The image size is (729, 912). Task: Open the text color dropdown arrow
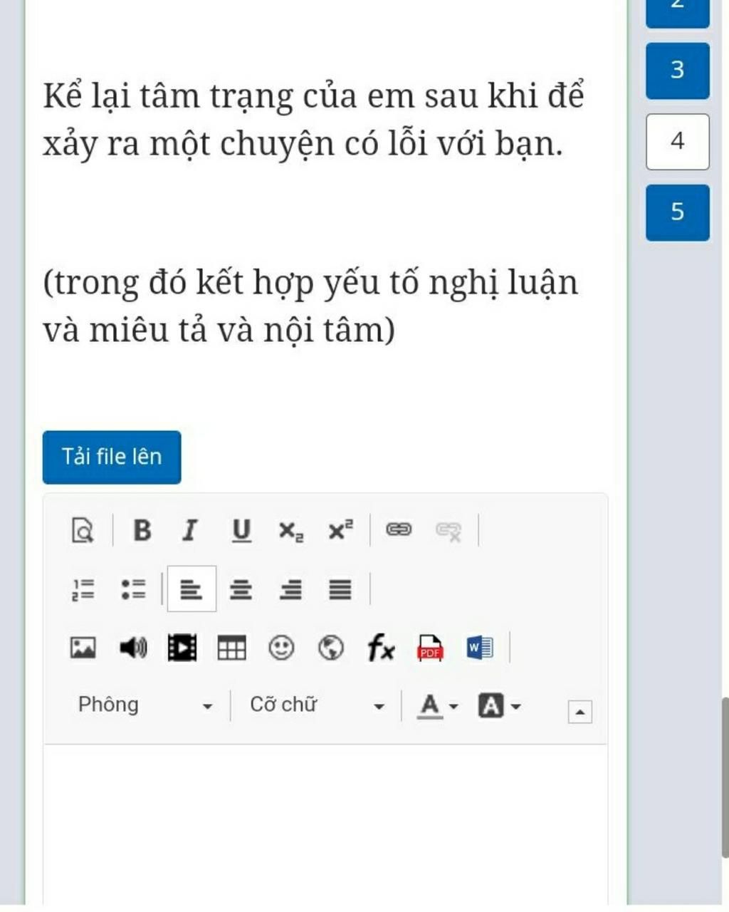(x=453, y=705)
